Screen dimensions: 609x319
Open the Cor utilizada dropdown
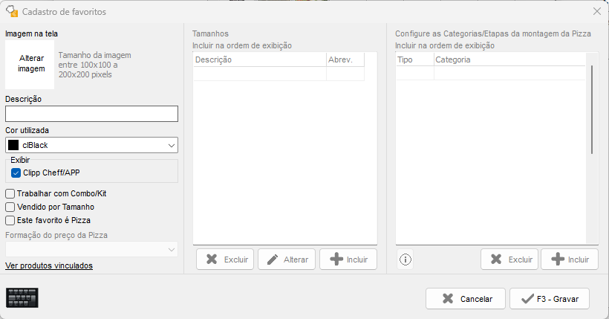(172, 145)
